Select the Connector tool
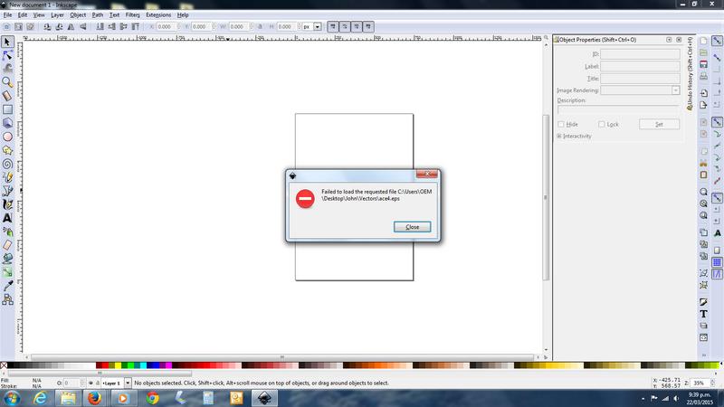 click(7, 300)
